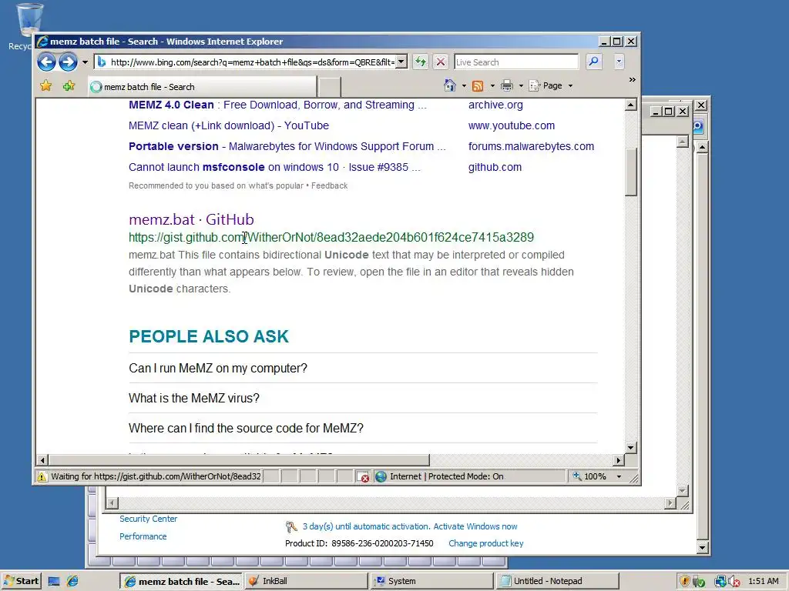This screenshot has height=591, width=789.
Task: Go forward with Internet Explorer's Forward arrow
Action: 68,62
